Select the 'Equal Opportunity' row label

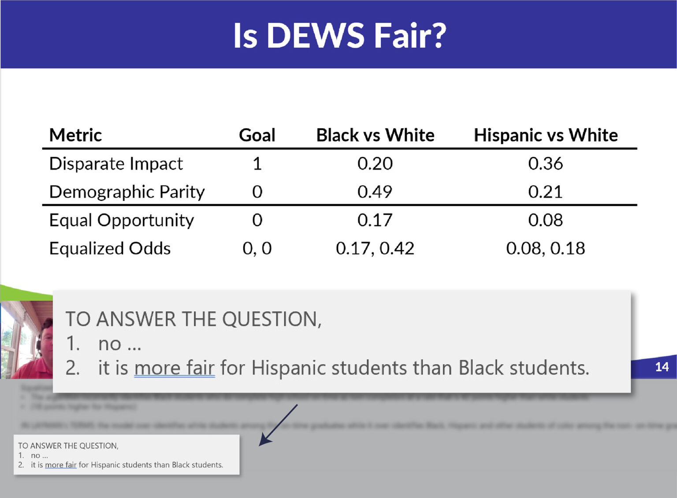[121, 220]
